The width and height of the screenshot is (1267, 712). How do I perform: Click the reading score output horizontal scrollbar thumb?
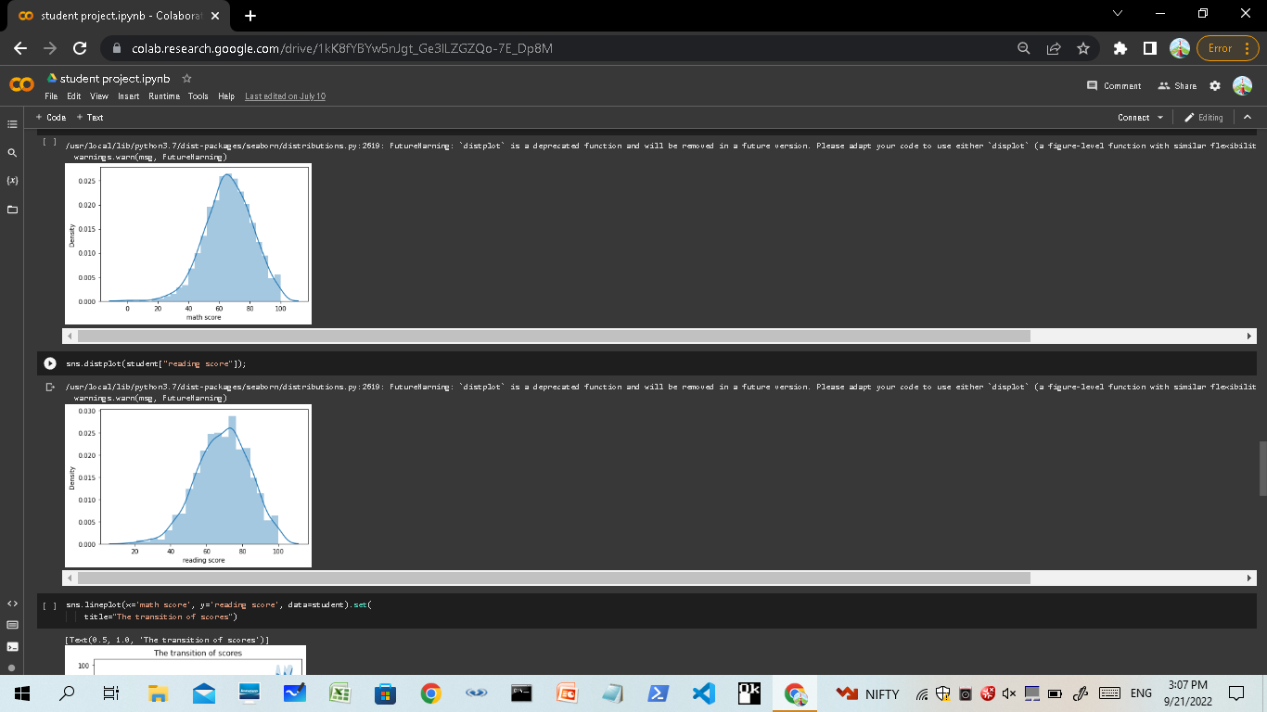pos(554,578)
